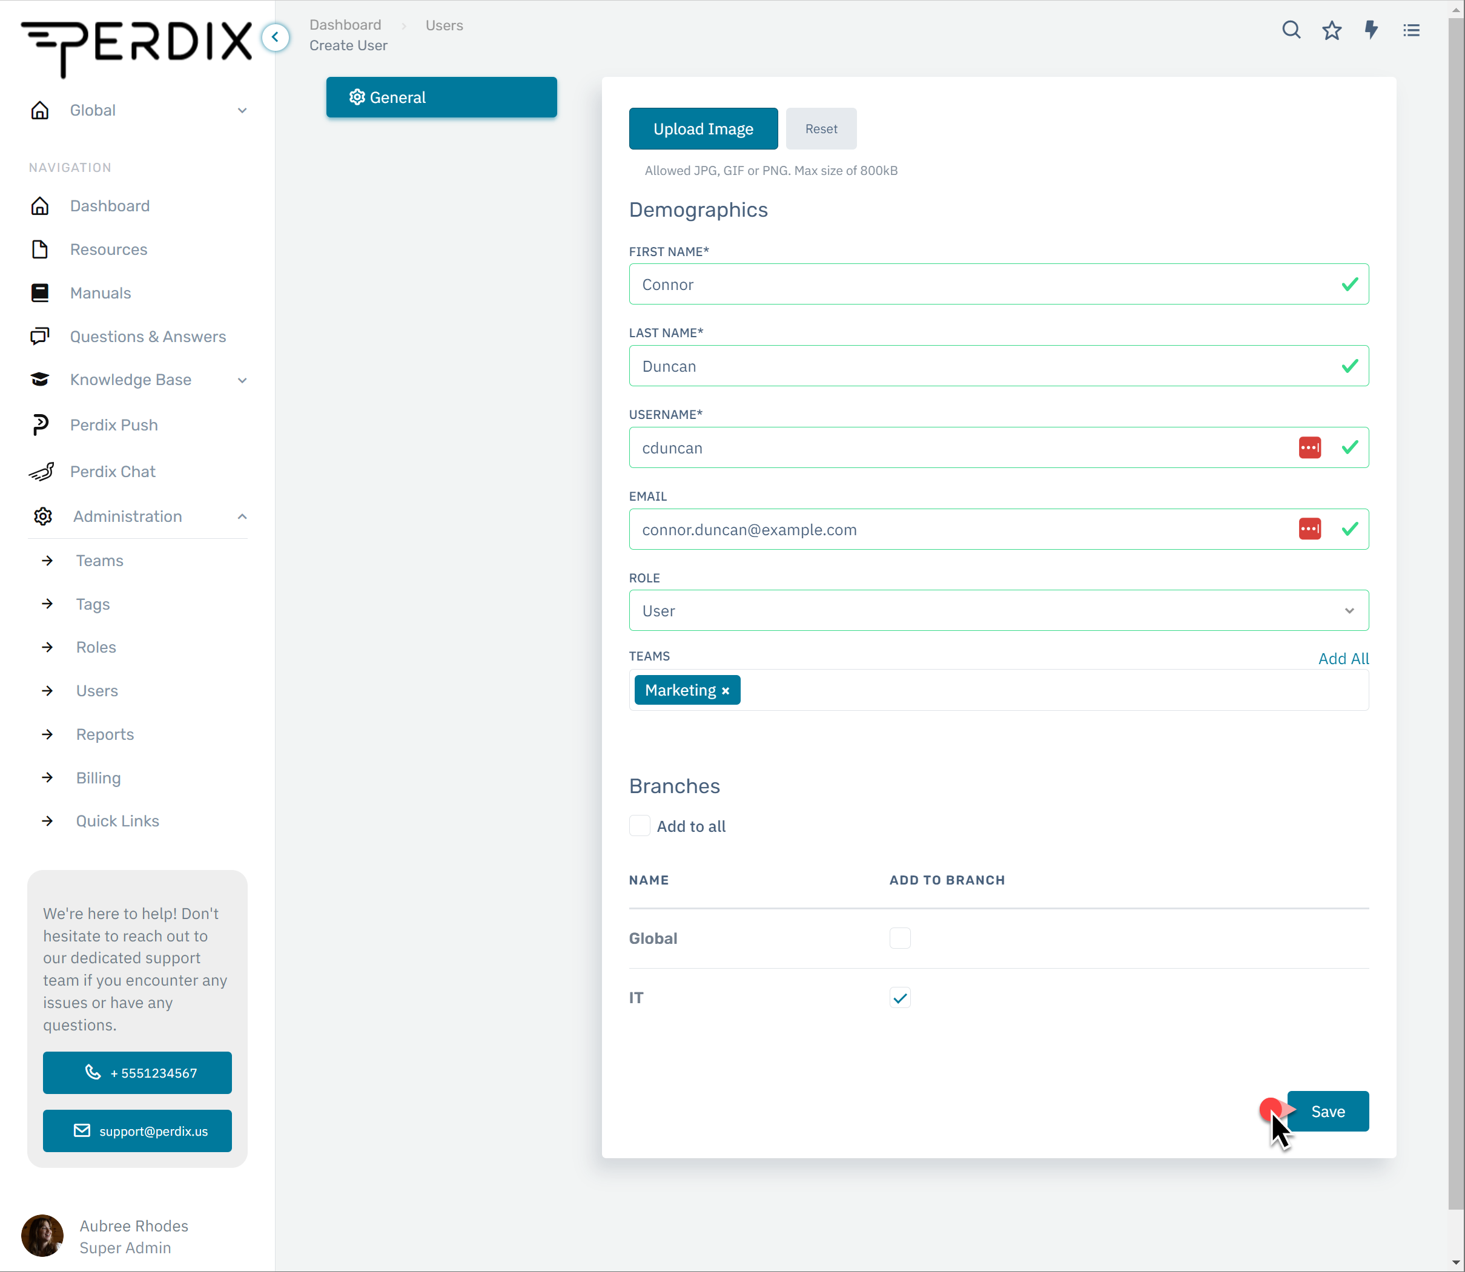Screen dimensions: 1465x1272
Task: Click the password manager icon in Email field
Action: click(1309, 529)
